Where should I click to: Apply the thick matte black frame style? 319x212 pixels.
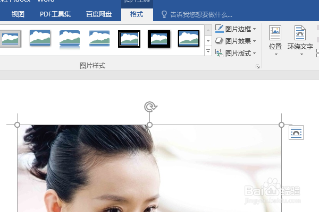[159, 39]
